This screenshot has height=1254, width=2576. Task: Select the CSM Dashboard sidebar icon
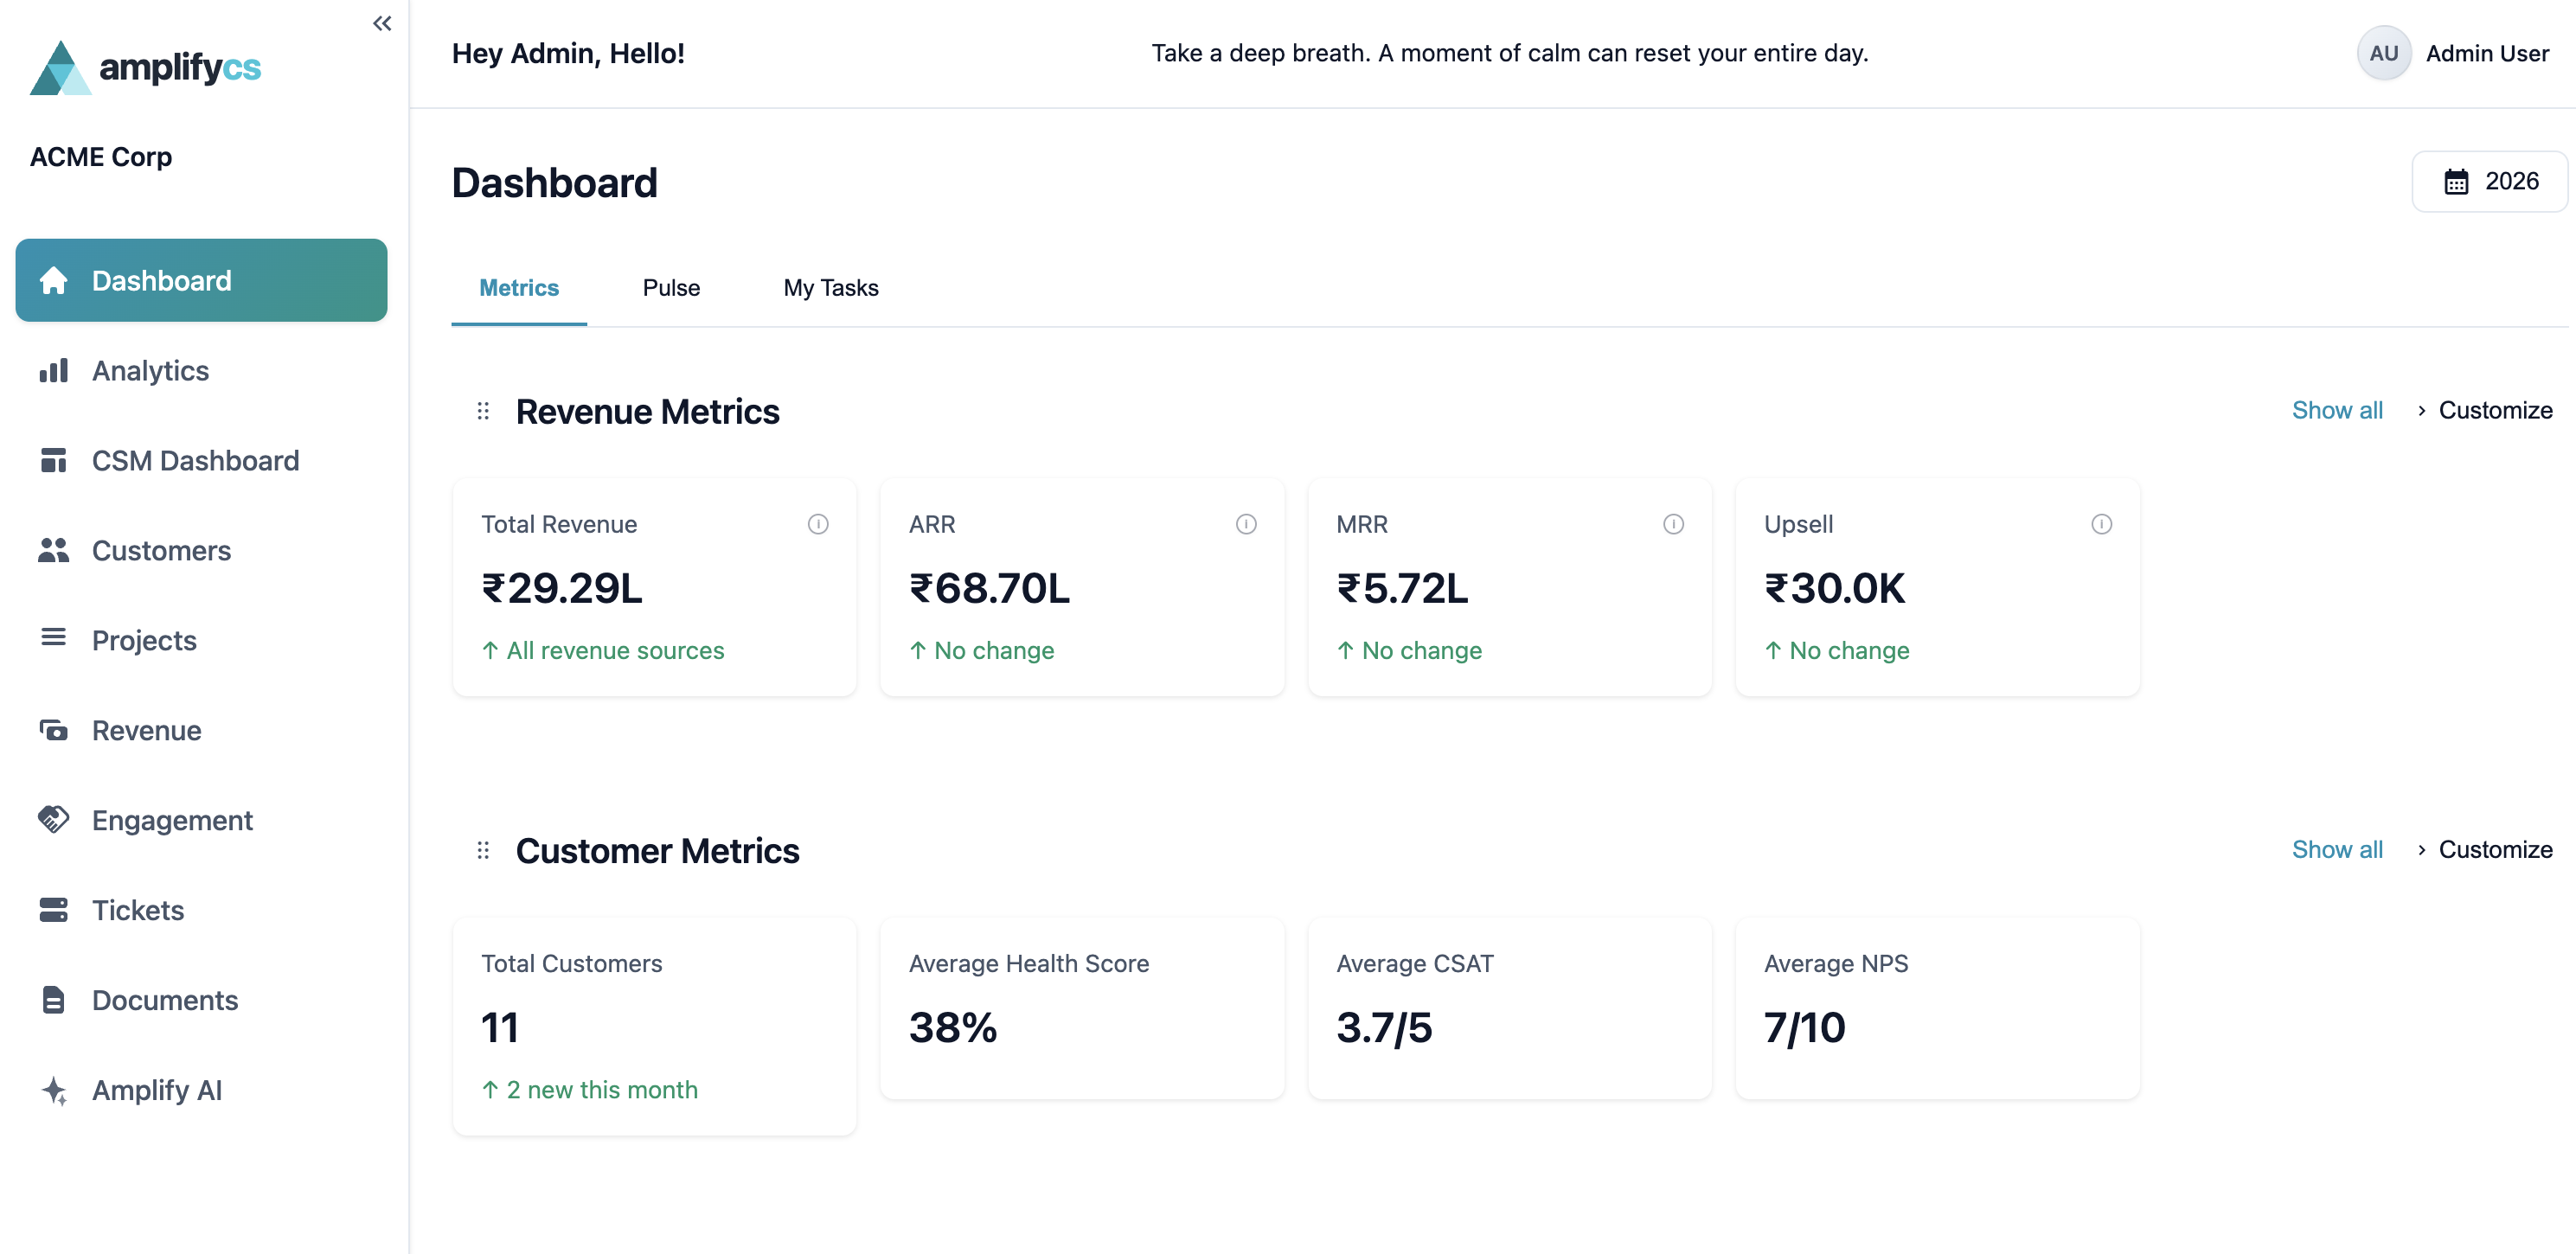[54, 460]
